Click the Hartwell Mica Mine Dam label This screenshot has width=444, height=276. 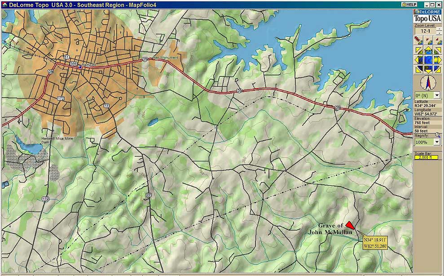(57, 140)
